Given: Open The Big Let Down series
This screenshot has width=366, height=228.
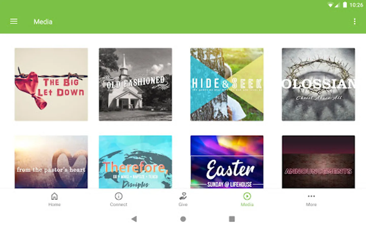Looking at the screenshot, I should pos(51,84).
